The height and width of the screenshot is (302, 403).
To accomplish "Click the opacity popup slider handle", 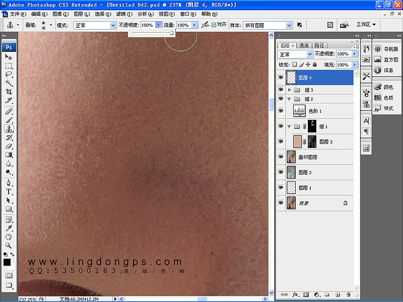I will [171, 33].
